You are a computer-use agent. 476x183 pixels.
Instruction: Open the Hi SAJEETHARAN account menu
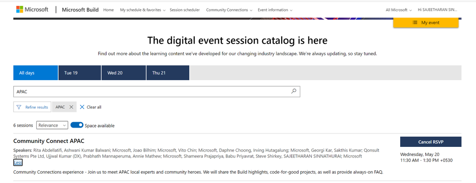click(x=437, y=10)
